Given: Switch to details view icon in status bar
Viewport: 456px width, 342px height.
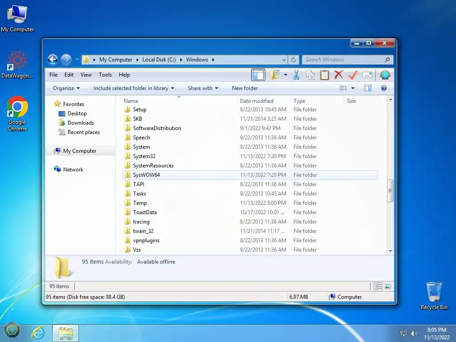Looking at the screenshot, I should [378, 286].
